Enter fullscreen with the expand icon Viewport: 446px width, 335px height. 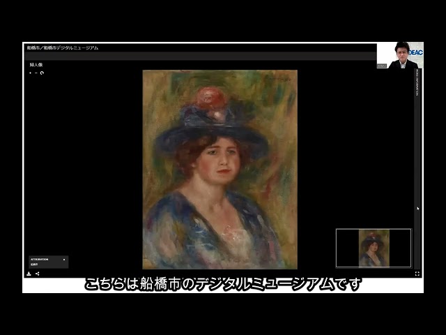(x=417, y=274)
